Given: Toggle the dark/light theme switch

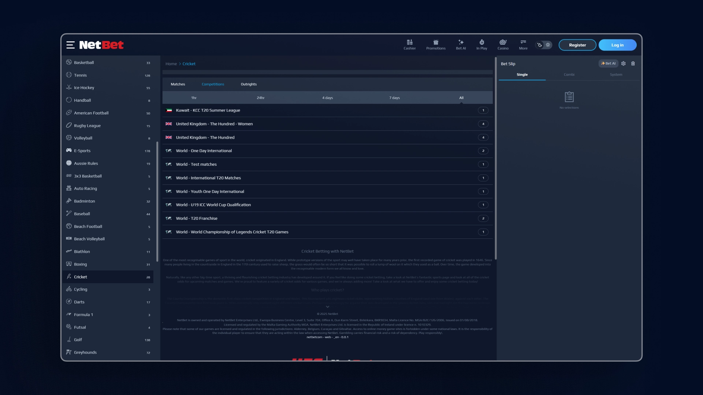Looking at the screenshot, I should point(544,45).
